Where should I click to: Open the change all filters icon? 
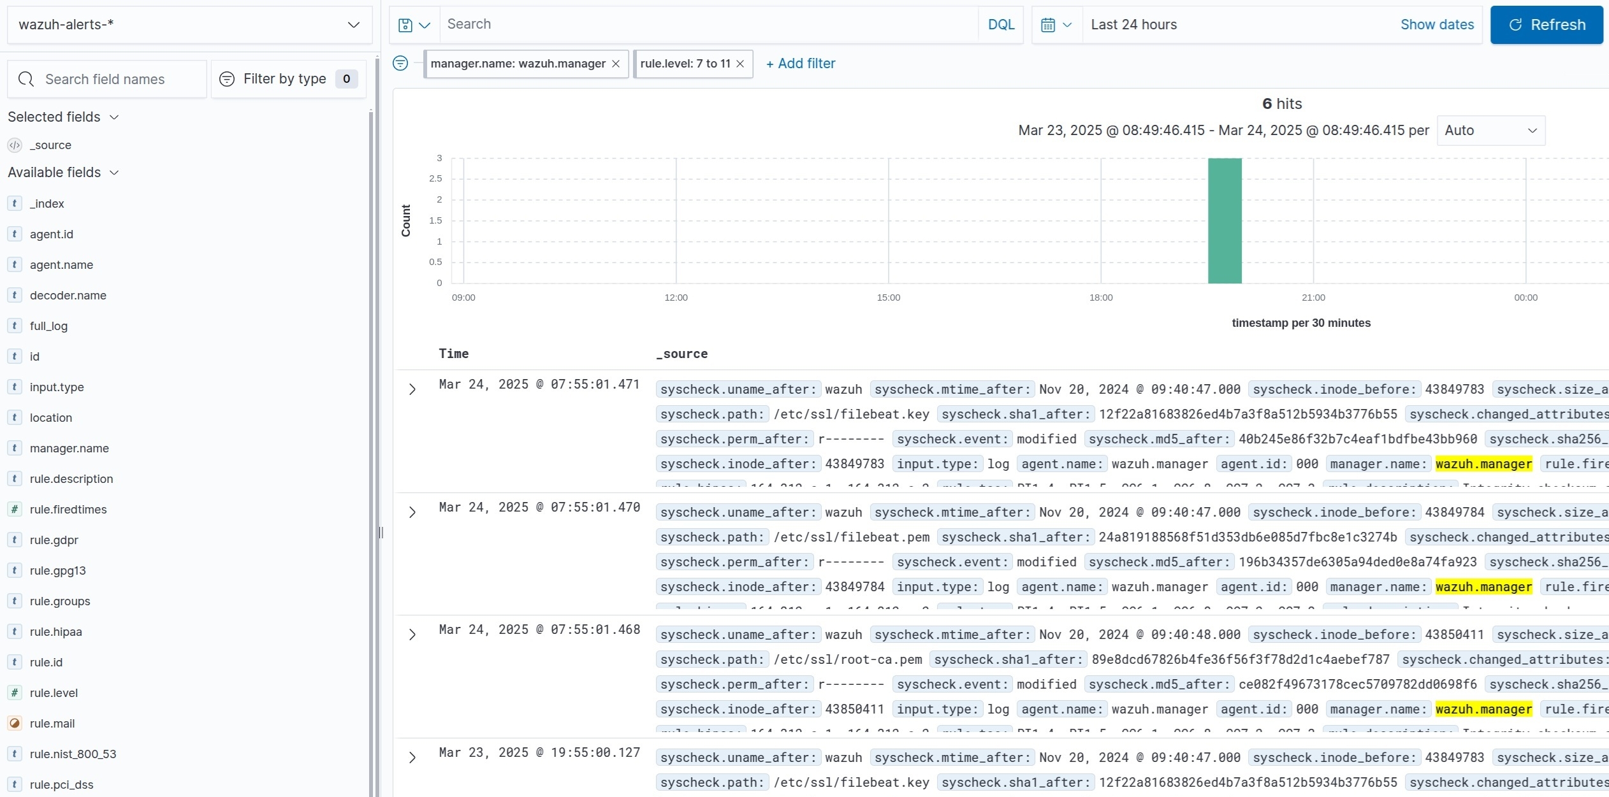(400, 63)
